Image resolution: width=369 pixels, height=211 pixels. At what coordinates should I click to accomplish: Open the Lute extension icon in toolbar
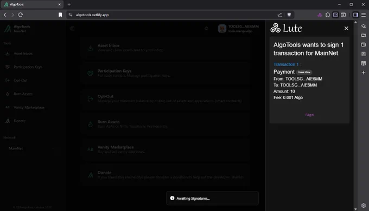point(320,15)
